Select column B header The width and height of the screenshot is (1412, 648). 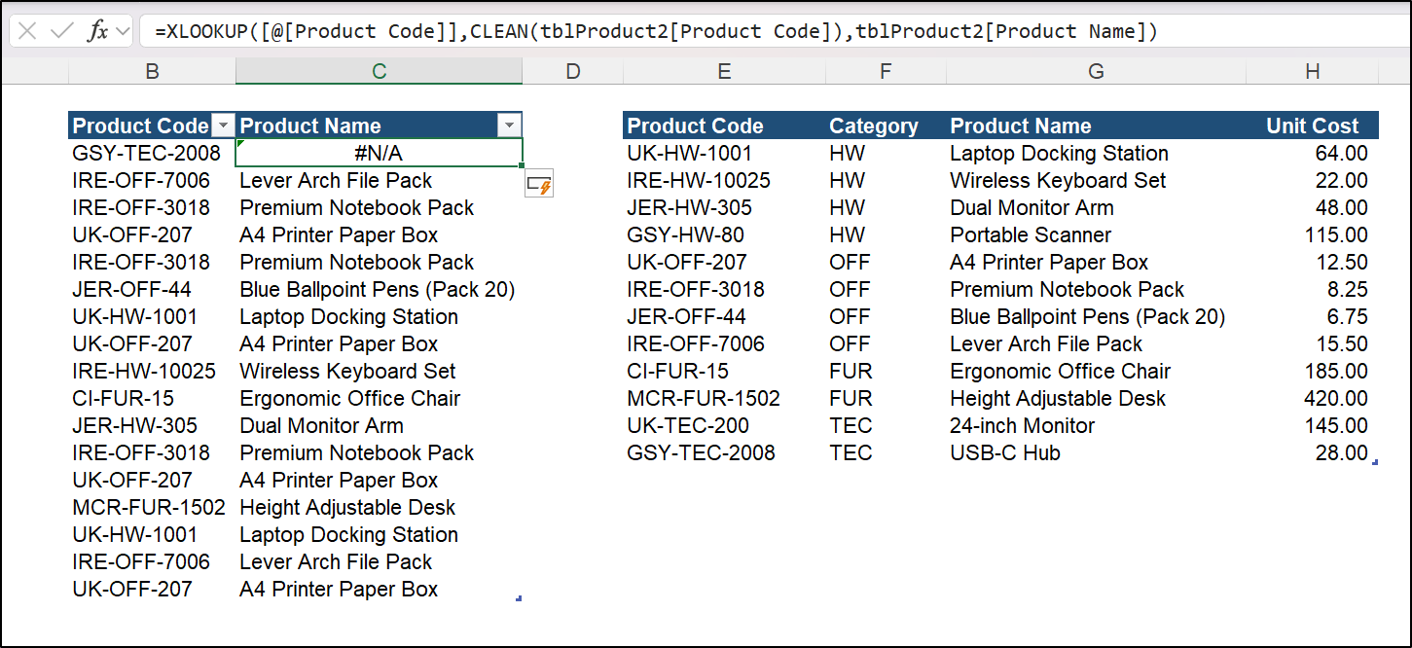point(152,71)
